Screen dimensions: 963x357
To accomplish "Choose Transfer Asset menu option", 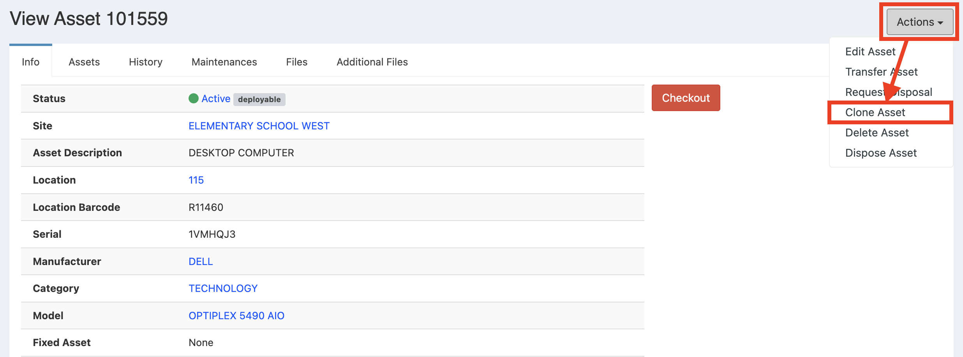I will pos(881,72).
